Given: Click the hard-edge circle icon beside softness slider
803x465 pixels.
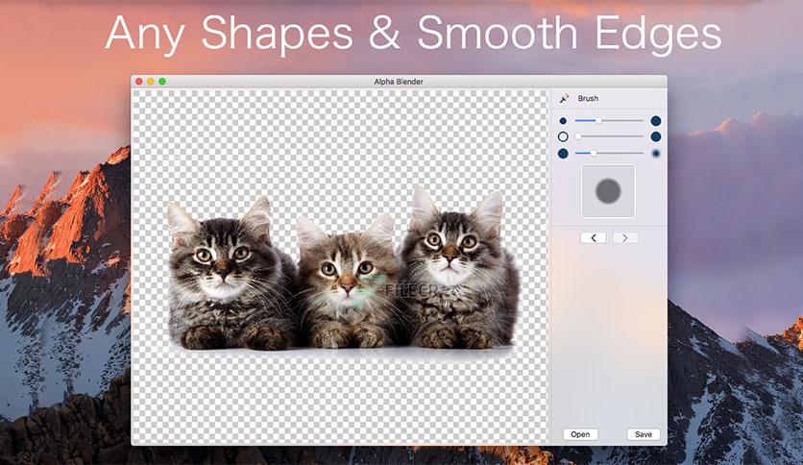Looking at the screenshot, I should click(x=563, y=153).
